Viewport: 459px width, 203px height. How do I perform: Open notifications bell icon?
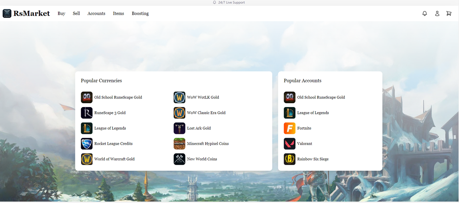tap(425, 13)
